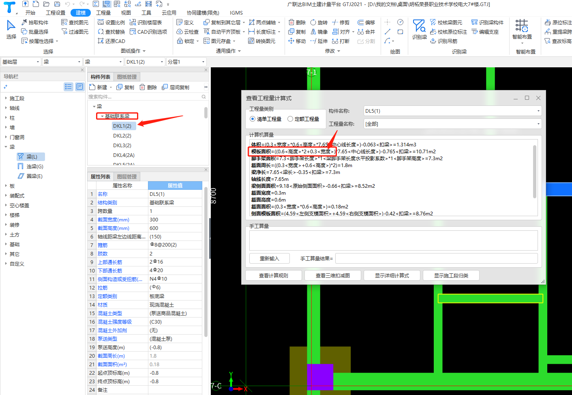
Task: Select DKL4(2A) in component list
Action: point(124,155)
